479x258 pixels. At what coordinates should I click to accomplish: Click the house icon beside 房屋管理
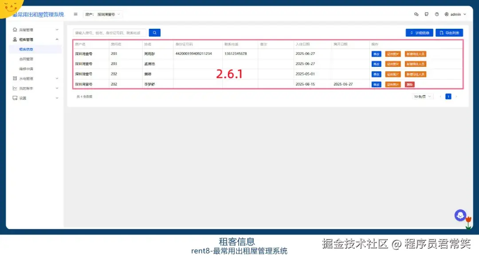15,30
